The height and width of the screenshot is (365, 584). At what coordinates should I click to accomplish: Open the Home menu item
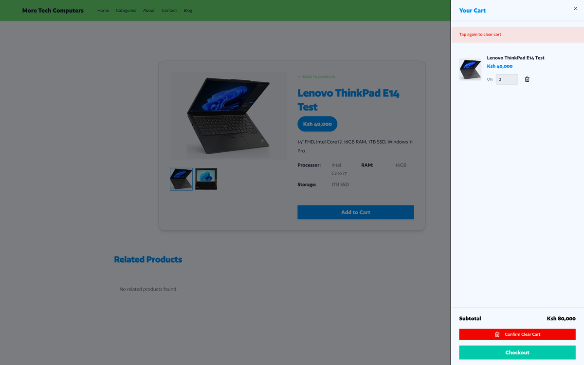103,10
